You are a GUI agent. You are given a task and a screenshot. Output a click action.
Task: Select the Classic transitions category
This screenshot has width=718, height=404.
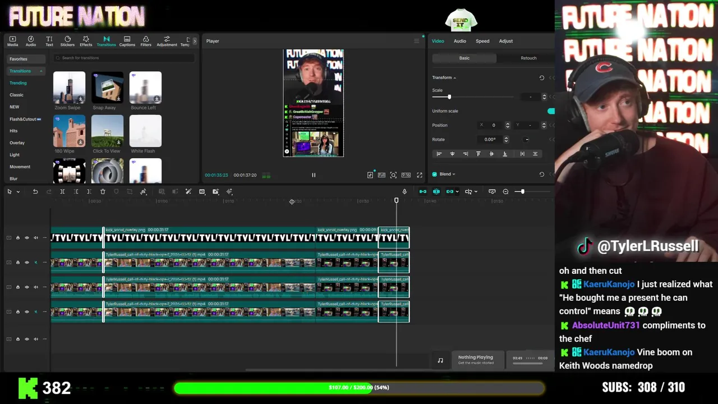pyautogui.click(x=16, y=95)
